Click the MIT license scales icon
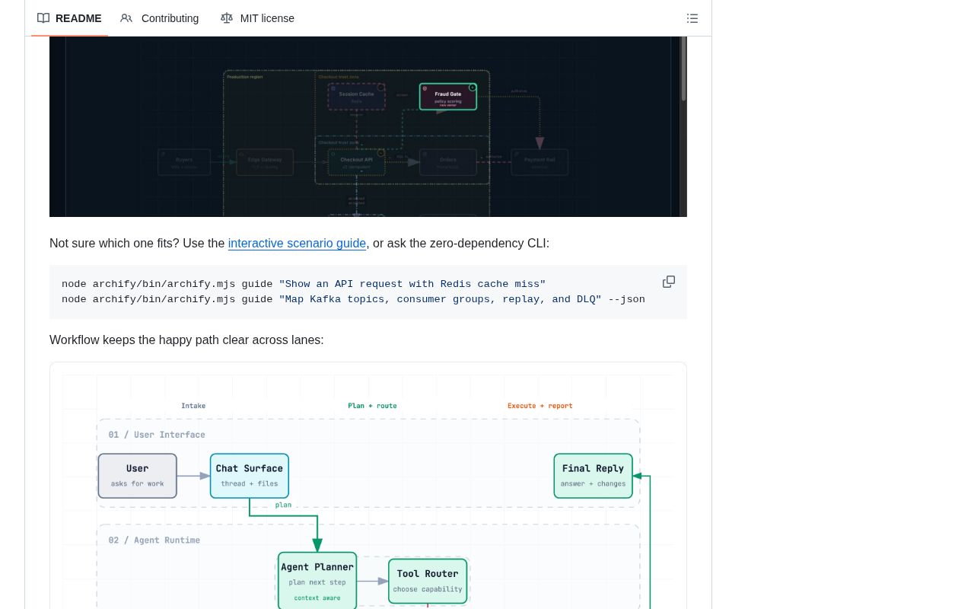The image size is (974, 609). 227,18
